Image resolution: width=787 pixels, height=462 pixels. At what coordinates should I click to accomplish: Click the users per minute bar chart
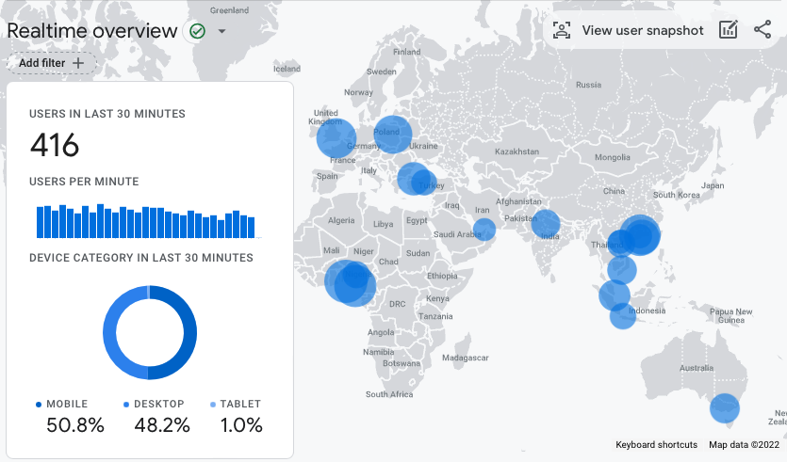tap(145, 221)
